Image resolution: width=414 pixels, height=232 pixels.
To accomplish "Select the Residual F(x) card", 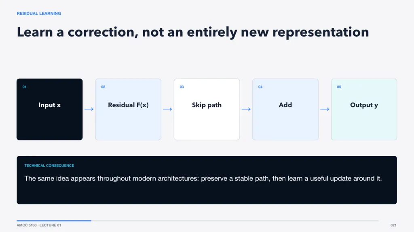I will click(128, 109).
